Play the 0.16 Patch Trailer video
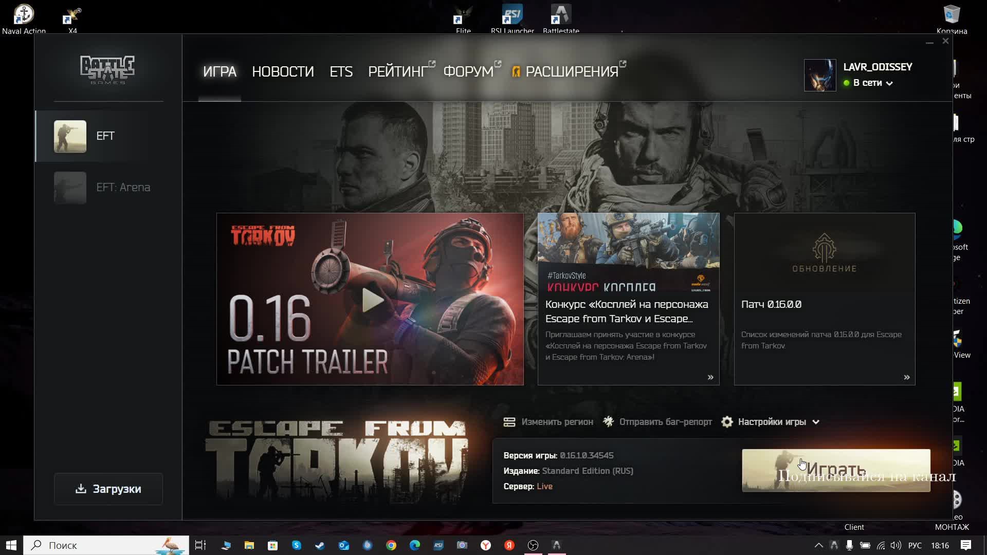The width and height of the screenshot is (987, 555). pos(372,301)
